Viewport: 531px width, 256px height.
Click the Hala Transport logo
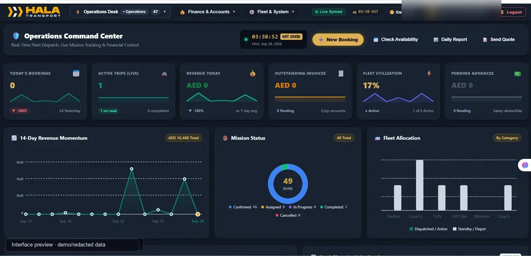34,12
